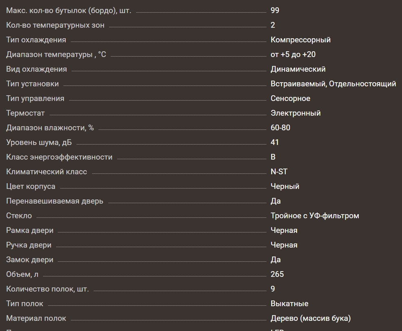Click the humidity range value "60-80"
Screen dimensions: 402x331
tap(281, 128)
